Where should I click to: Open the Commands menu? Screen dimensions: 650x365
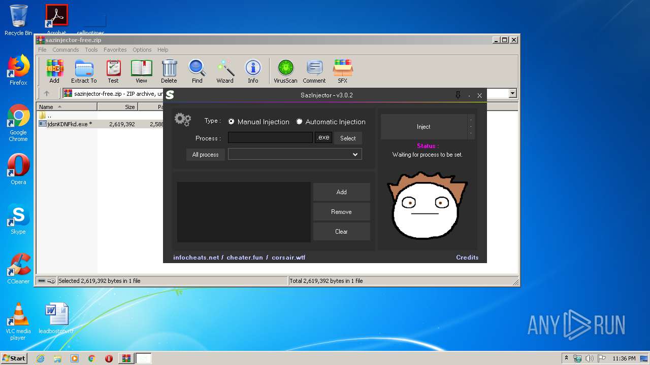point(66,50)
